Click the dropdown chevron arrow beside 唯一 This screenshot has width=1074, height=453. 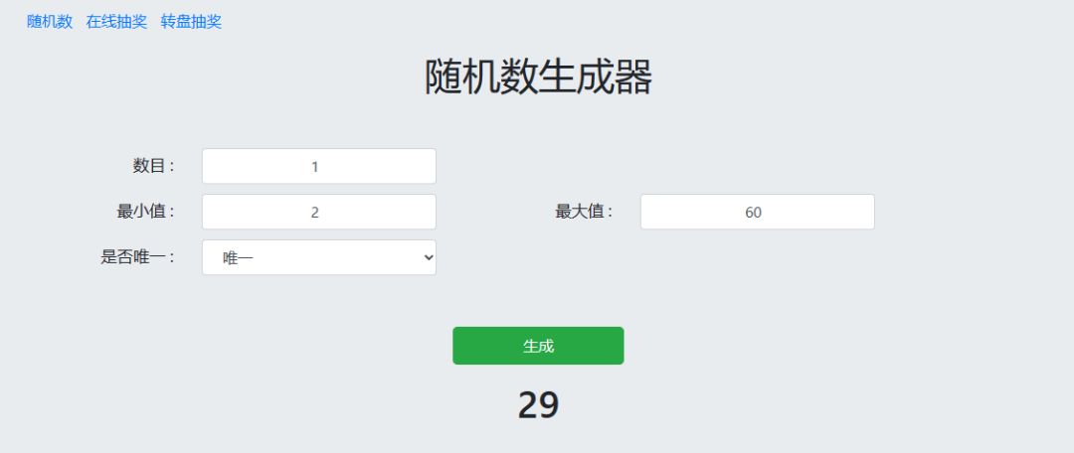pyautogui.click(x=429, y=257)
